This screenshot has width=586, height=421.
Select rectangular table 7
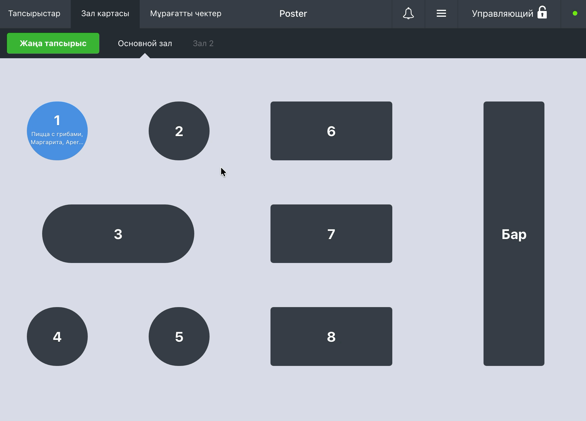coord(331,234)
